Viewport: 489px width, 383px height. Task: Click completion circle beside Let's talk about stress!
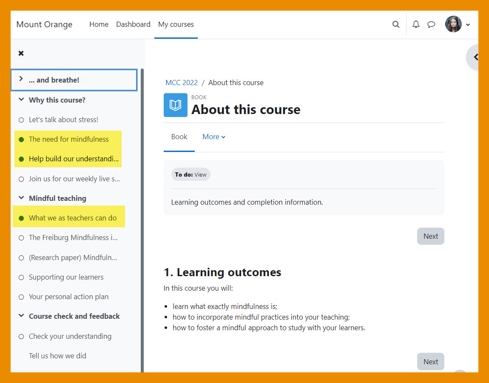point(21,120)
